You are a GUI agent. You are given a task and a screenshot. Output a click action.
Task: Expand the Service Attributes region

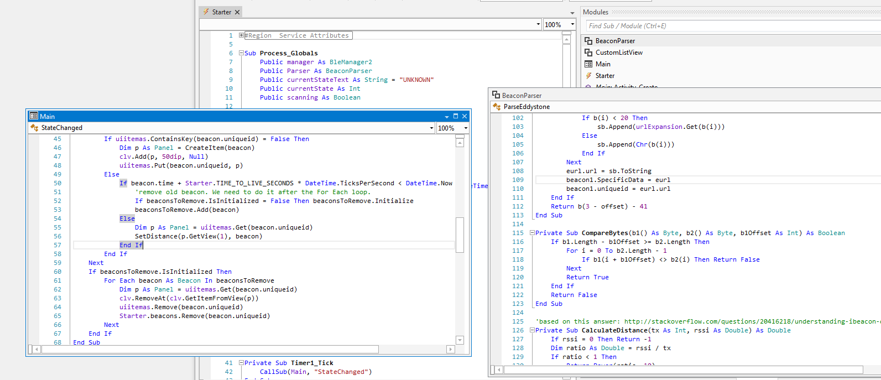point(241,35)
